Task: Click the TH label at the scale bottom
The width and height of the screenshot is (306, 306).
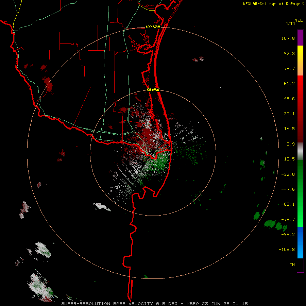Action: coord(292,265)
